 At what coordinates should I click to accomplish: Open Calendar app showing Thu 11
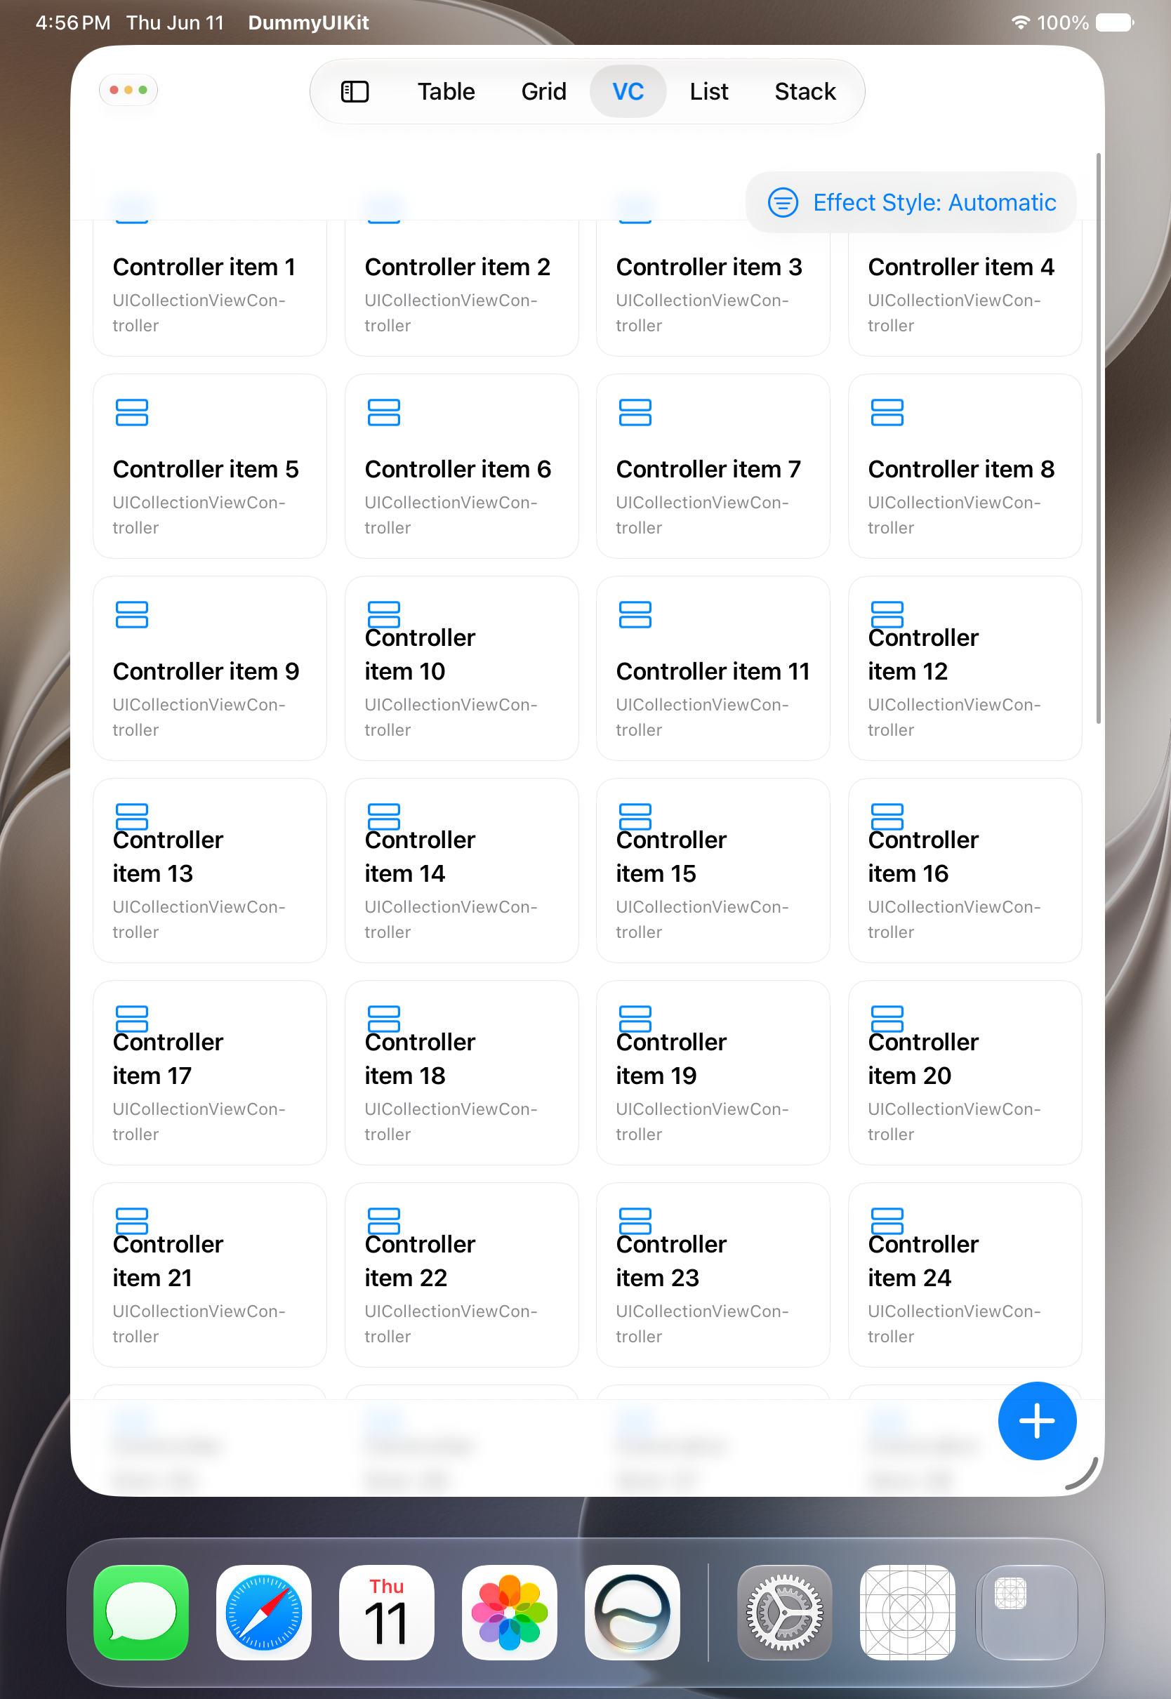point(387,1612)
